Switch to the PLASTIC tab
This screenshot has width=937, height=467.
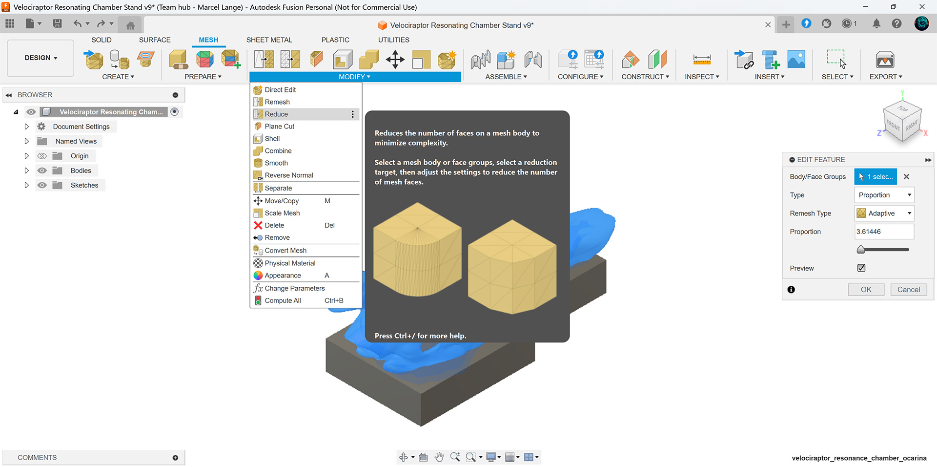pos(335,40)
